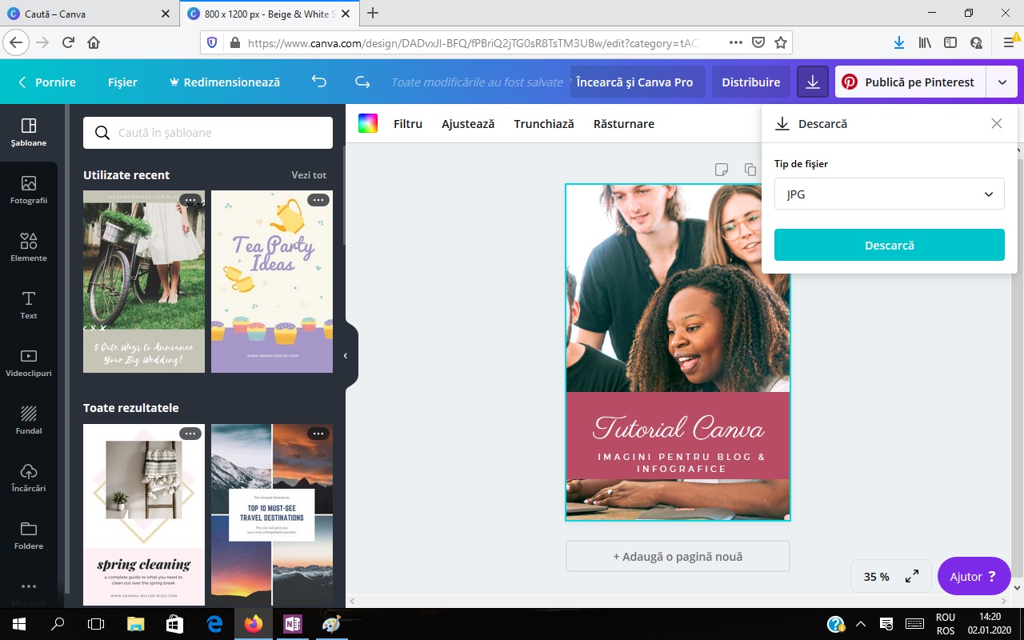Open the Răsturnare flip option
The image size is (1024, 640).
point(624,123)
